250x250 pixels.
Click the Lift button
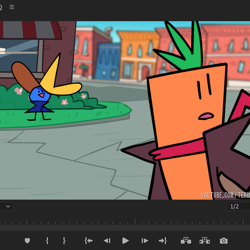coord(186,241)
